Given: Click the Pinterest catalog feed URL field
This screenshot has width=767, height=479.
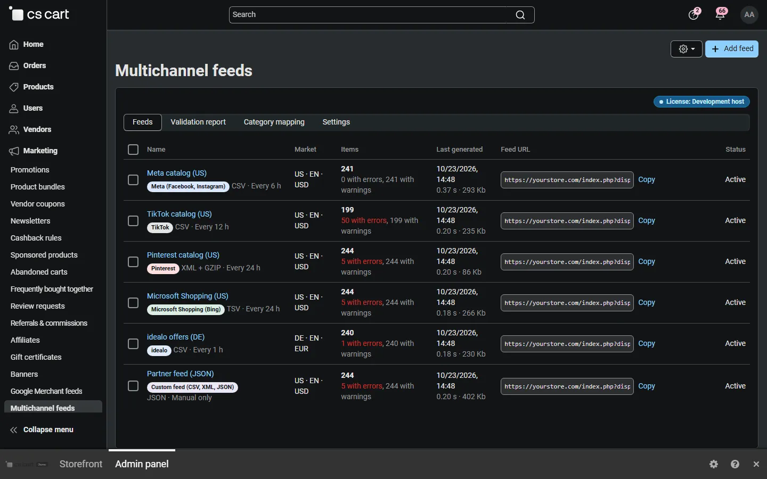Looking at the screenshot, I should coord(567,262).
